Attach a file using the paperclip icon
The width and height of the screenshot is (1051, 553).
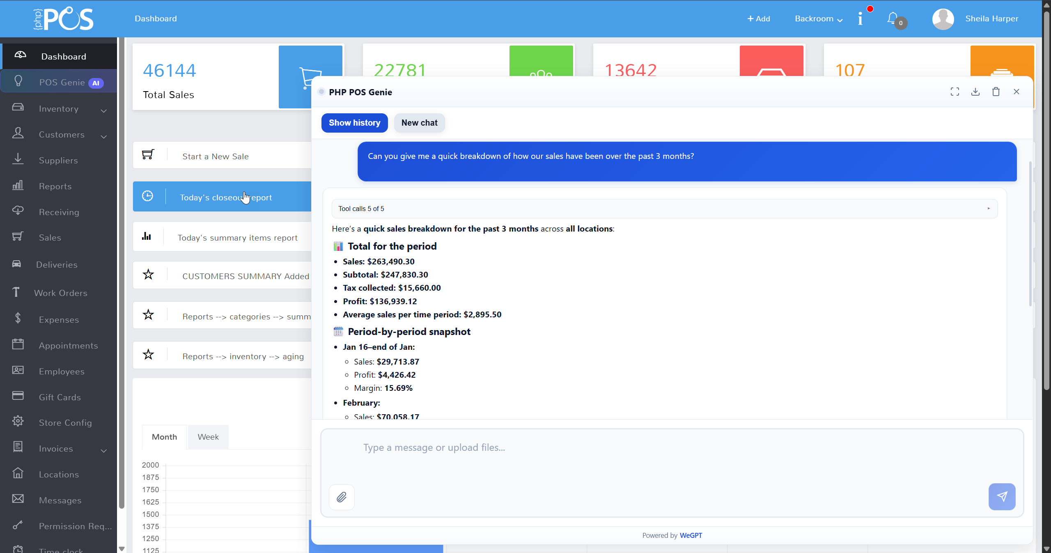coord(342,497)
